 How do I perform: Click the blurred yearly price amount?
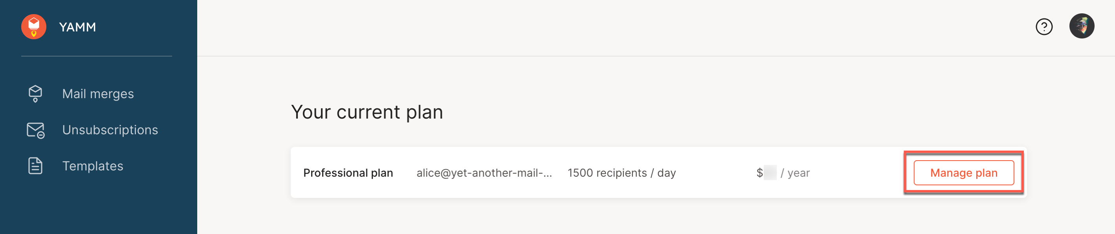coord(770,173)
